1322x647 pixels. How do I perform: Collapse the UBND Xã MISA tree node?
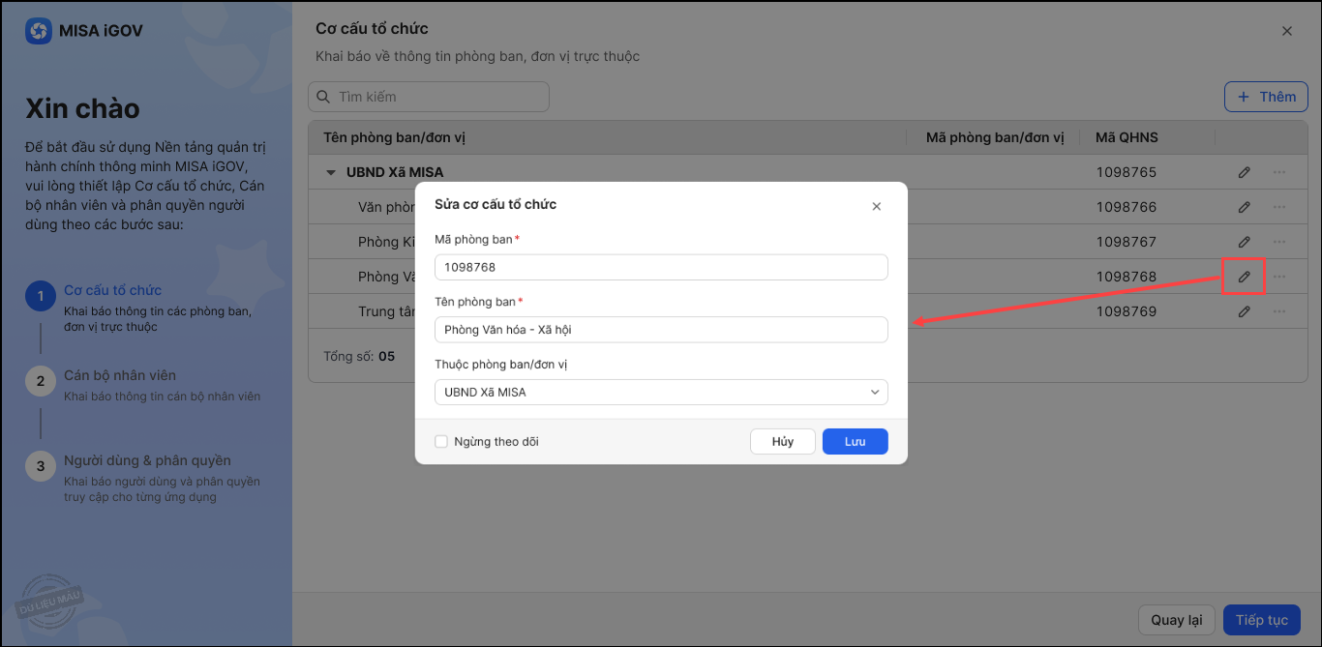tap(330, 173)
